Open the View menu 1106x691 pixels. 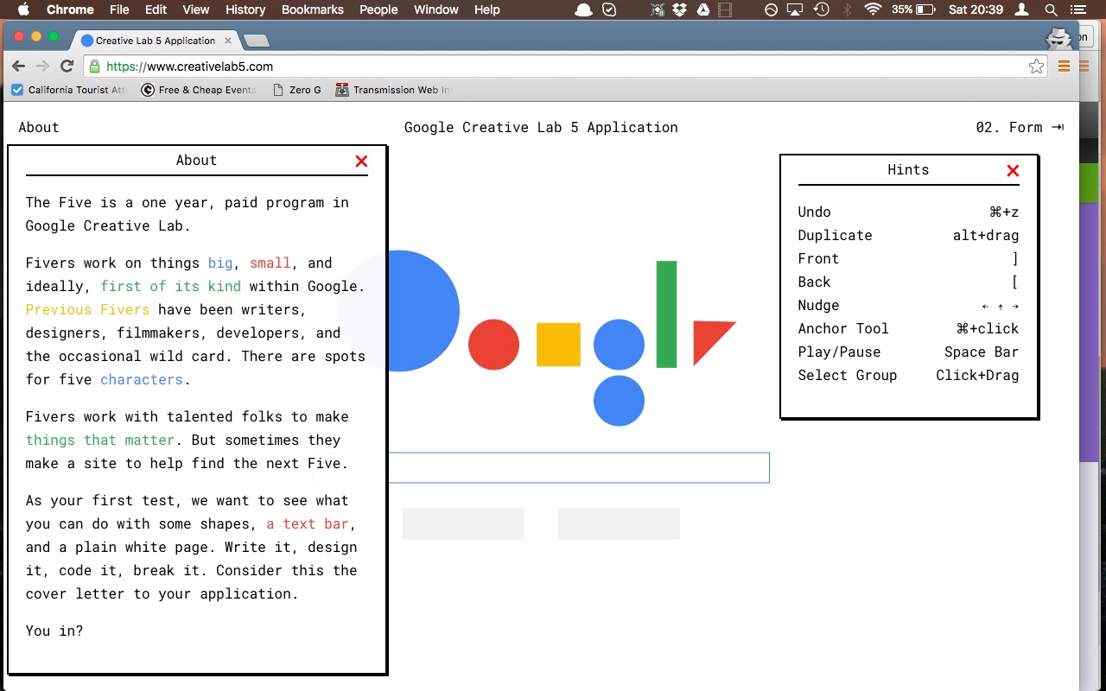196,10
